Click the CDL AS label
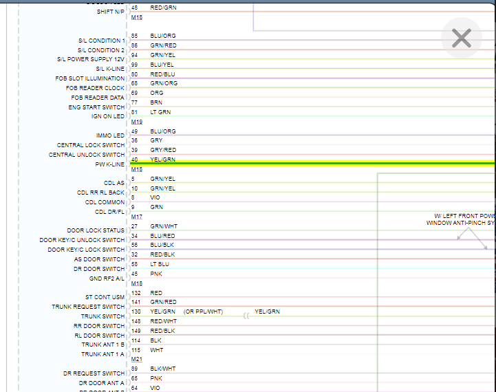 [x=114, y=183]
